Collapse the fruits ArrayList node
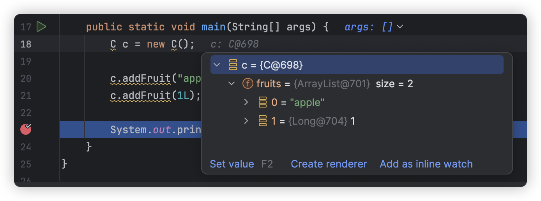 pyautogui.click(x=232, y=84)
